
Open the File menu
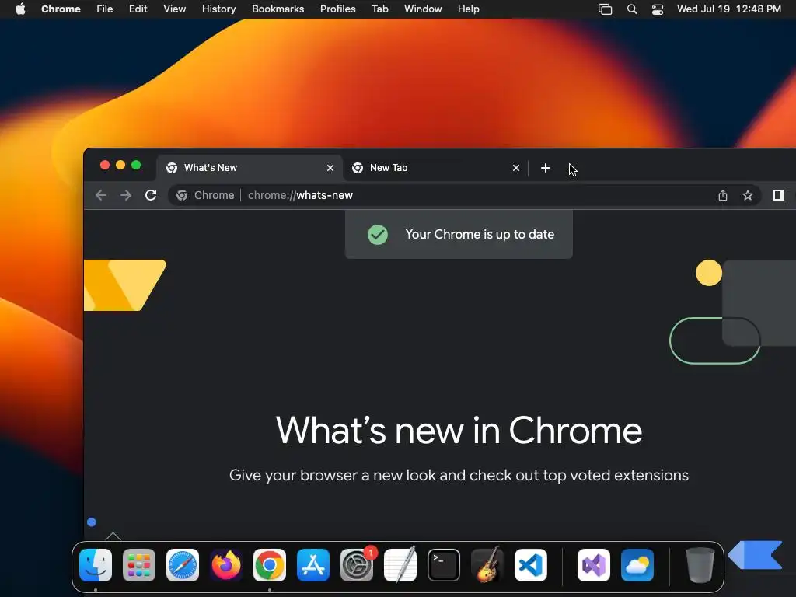click(105, 9)
